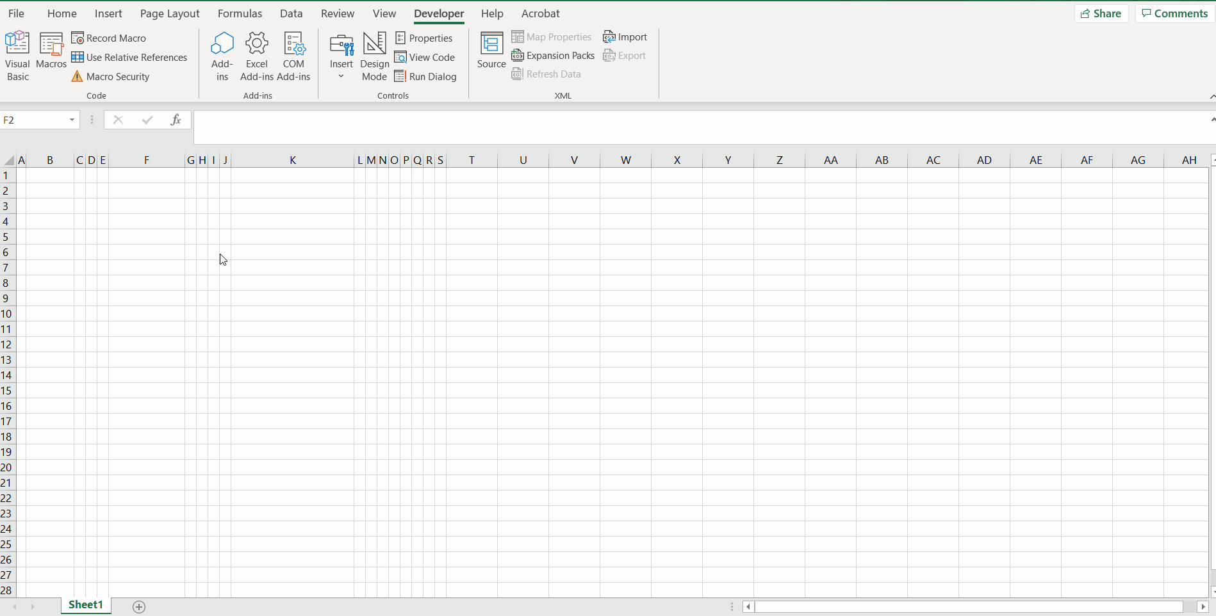Viewport: 1216px width, 616px height.
Task: Click the Comments button
Action: (x=1174, y=13)
